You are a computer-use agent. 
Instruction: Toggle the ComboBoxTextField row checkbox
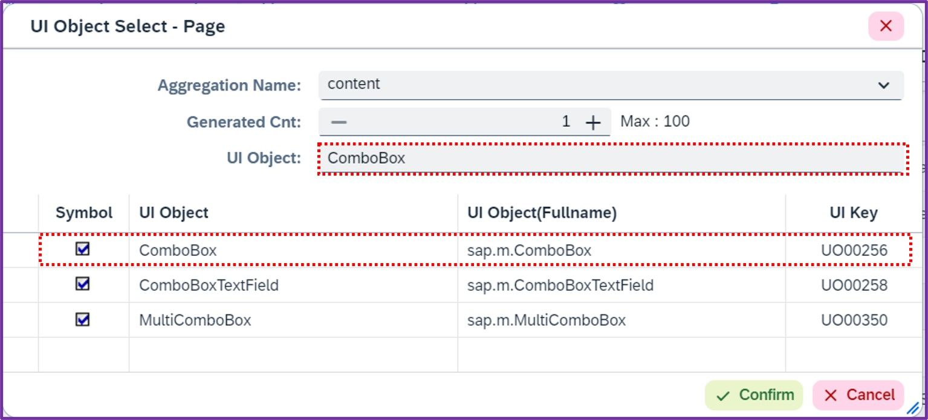click(83, 284)
